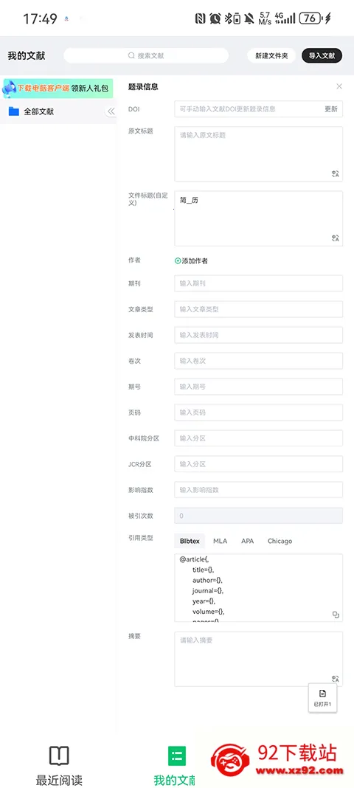Click the translate icon in 原文标题 box

[336, 174]
